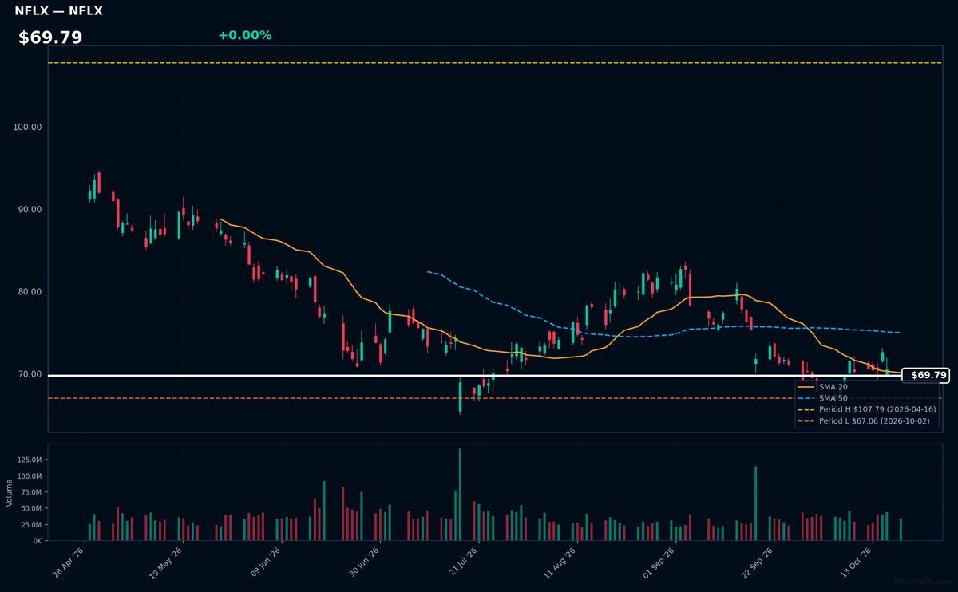This screenshot has width=958, height=592.
Task: Click the 100.00 price axis label
Action: [x=28, y=128]
